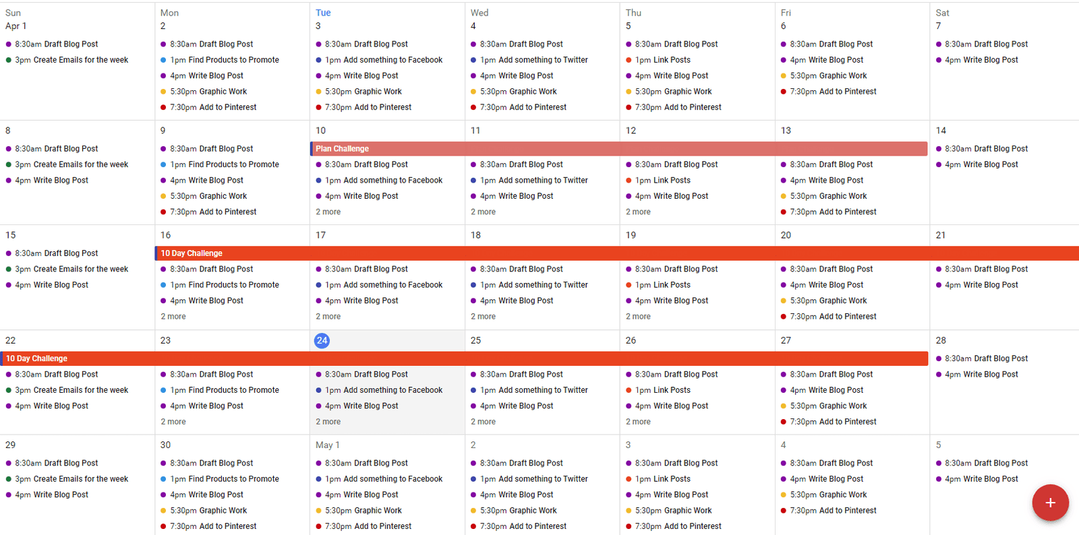Expand '2 more' events on April 12
Viewport: 1079px width, 535px height.
pos(639,212)
